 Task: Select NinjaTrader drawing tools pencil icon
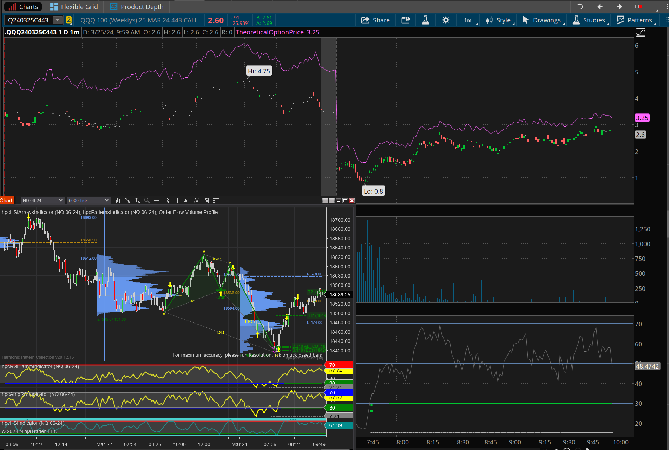127,201
